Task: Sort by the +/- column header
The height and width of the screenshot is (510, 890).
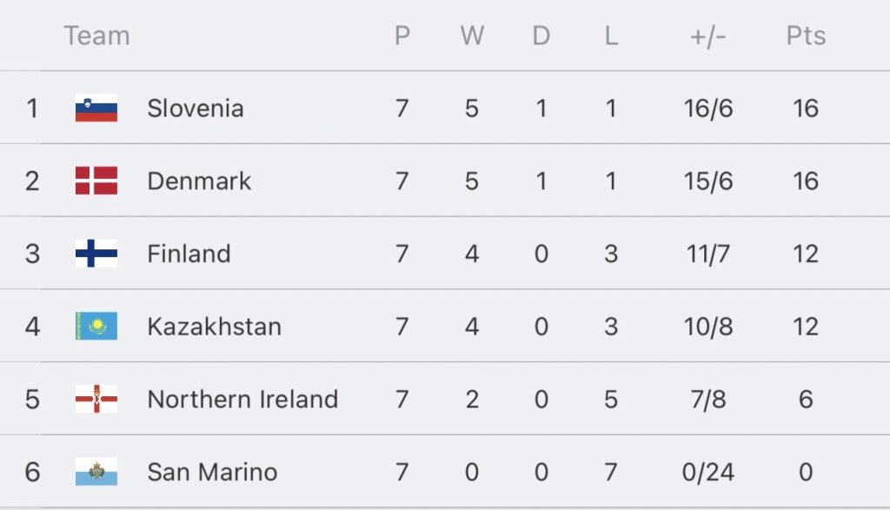Action: click(x=707, y=36)
